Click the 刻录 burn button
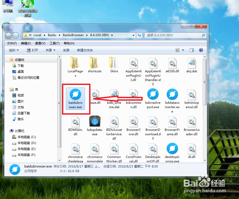Screen dimensions: 239x199 point(66,50)
